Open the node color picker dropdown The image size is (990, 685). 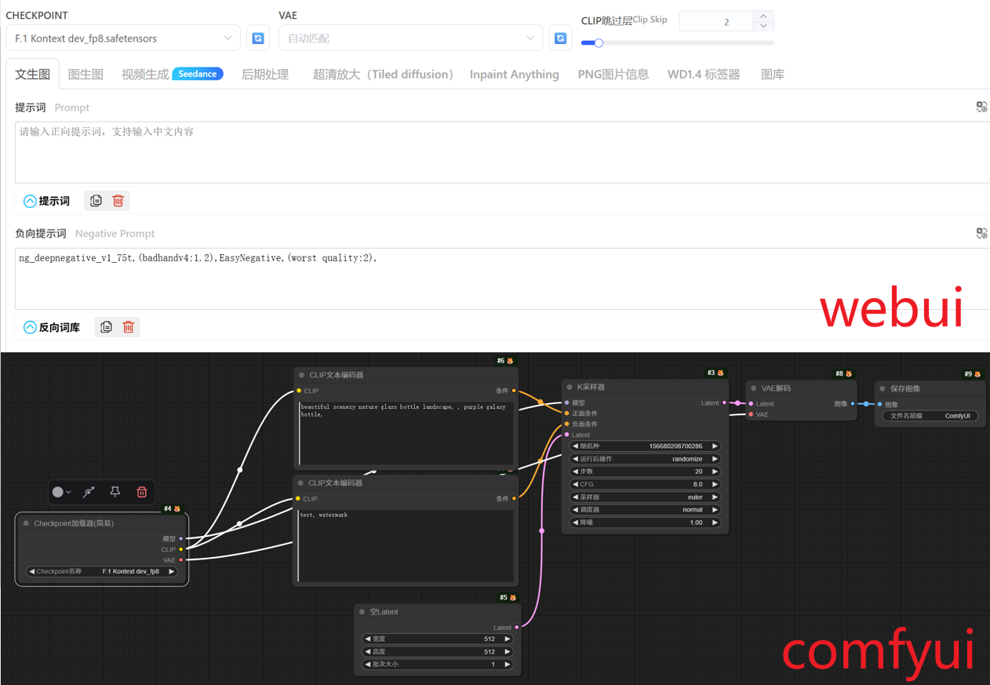pyautogui.click(x=61, y=492)
